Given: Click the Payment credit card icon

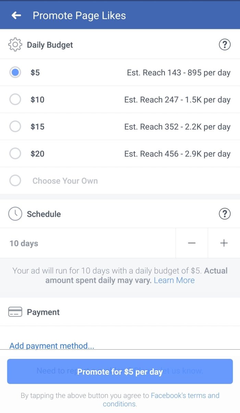Looking at the screenshot, I should [15, 312].
